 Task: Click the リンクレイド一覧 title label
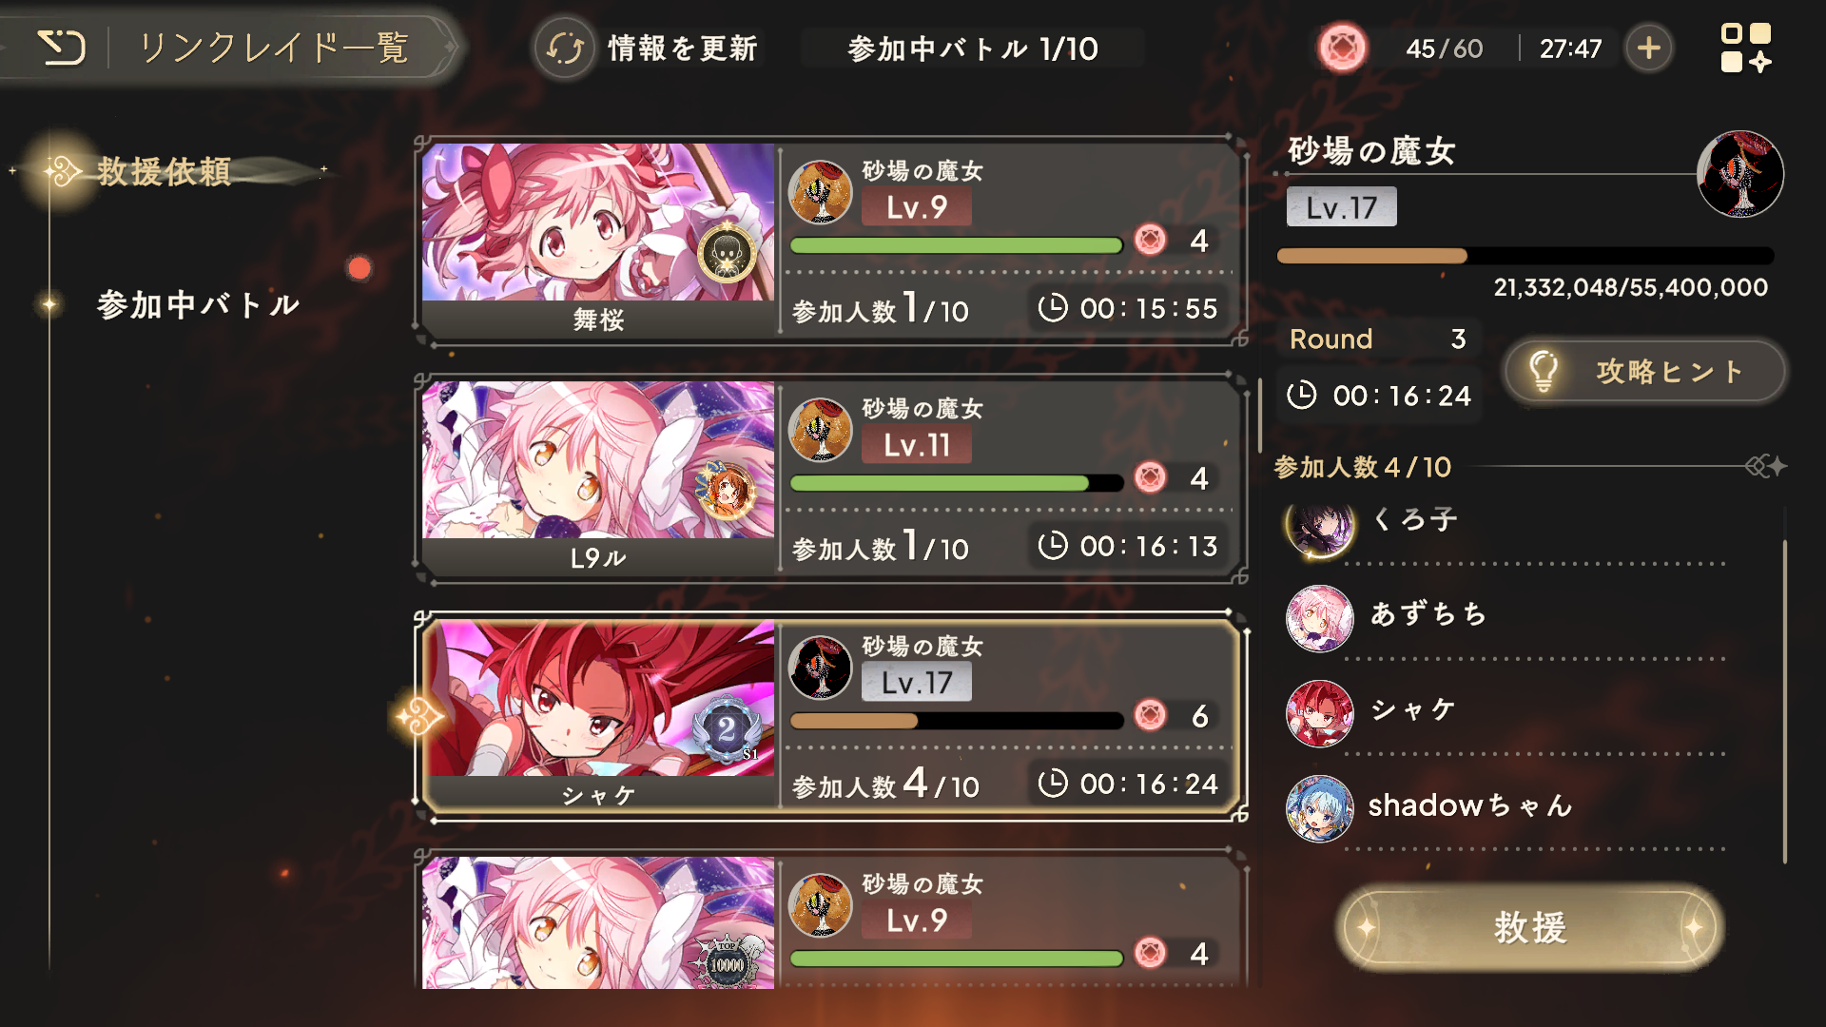click(x=275, y=48)
